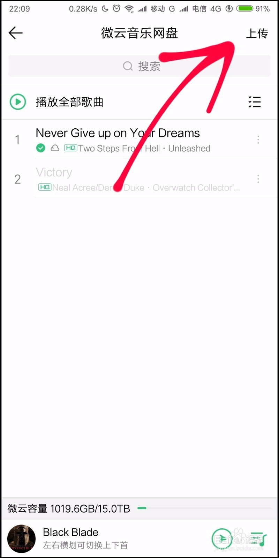Tap the cloud icon on first song
Viewport: 279px width, 558px height.
(x=55, y=148)
